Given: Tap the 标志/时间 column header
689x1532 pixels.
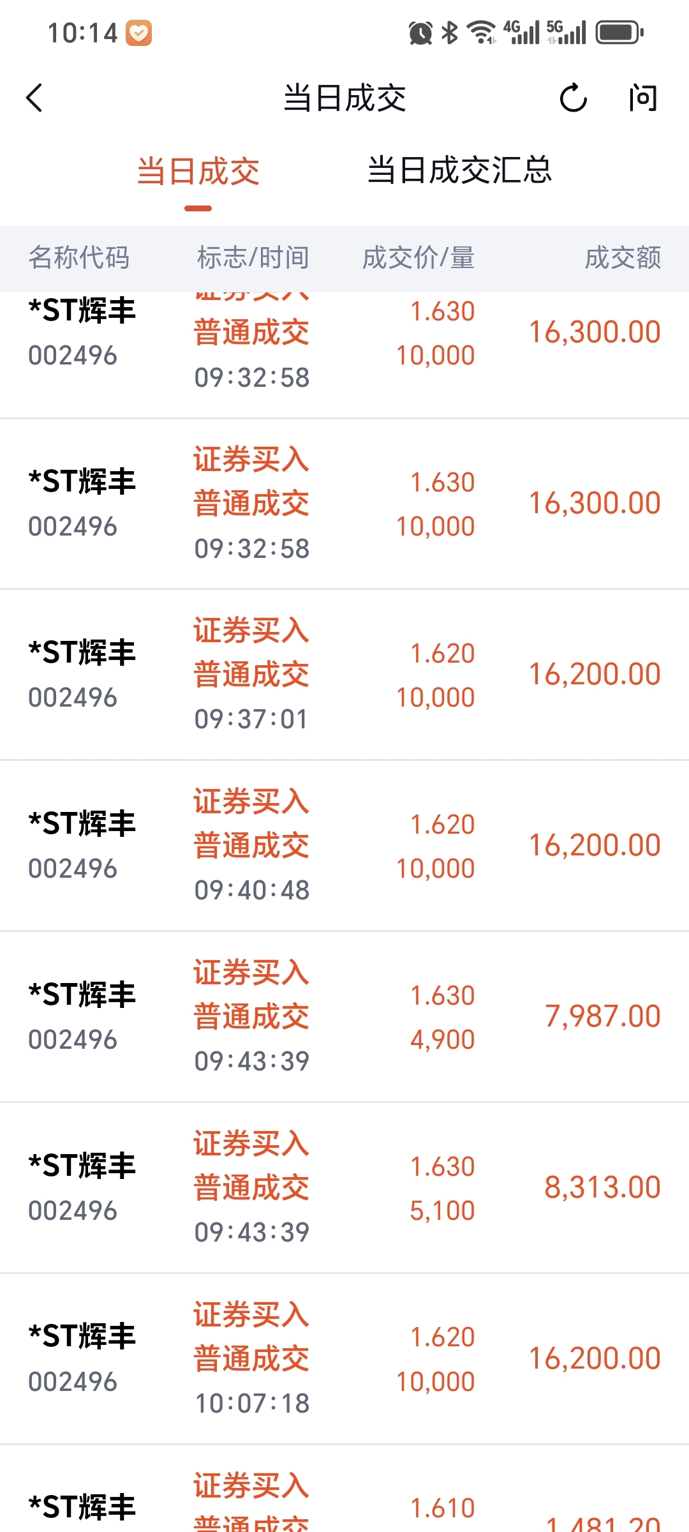Looking at the screenshot, I should tap(253, 258).
